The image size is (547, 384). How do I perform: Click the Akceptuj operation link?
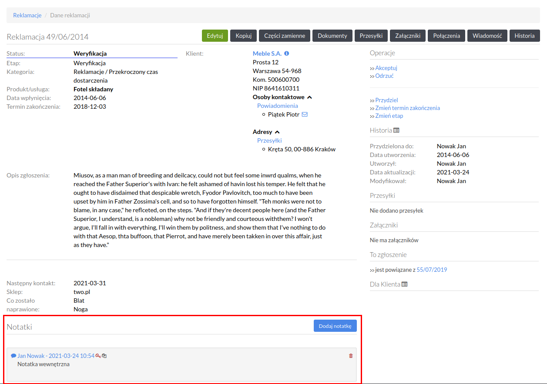pos(386,68)
